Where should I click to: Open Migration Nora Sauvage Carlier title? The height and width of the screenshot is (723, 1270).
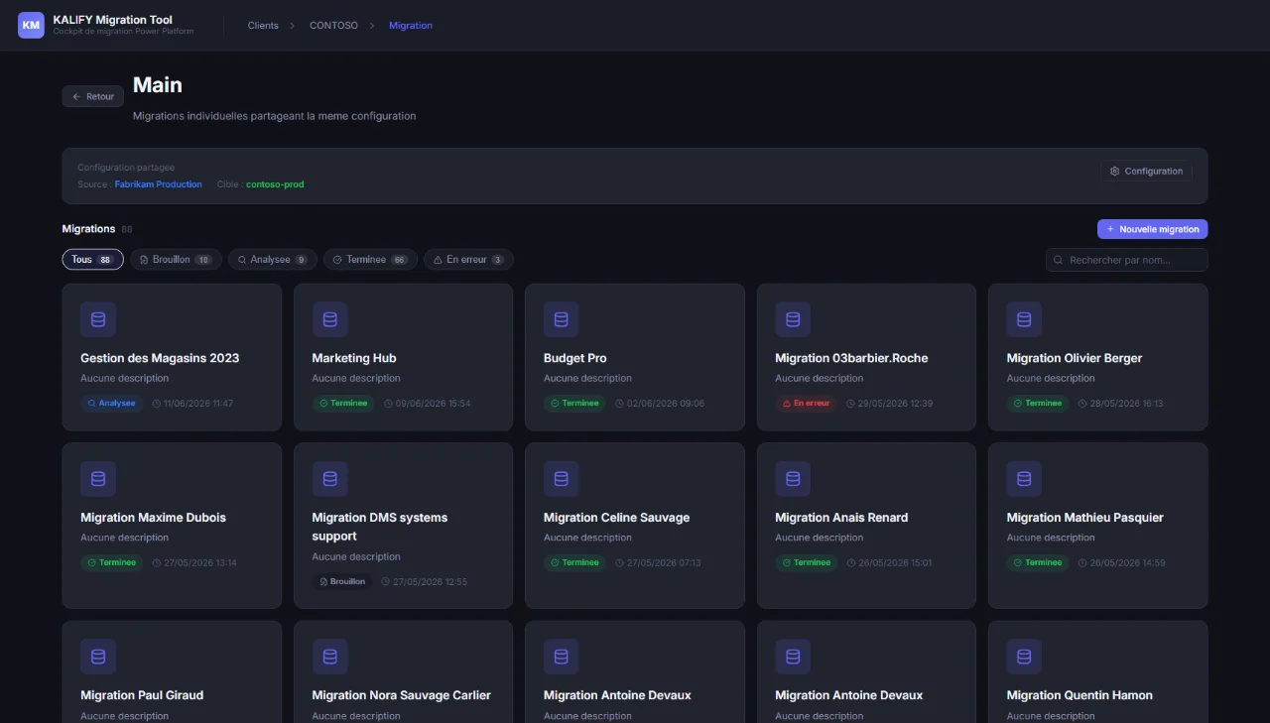[x=402, y=695]
